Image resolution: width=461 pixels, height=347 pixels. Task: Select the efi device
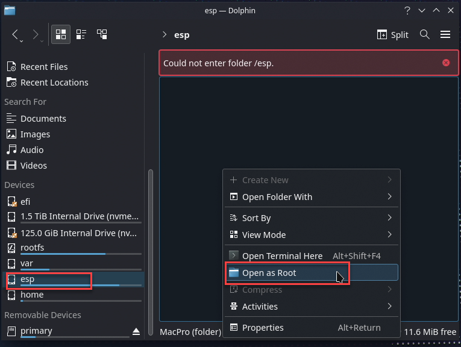[74, 202]
